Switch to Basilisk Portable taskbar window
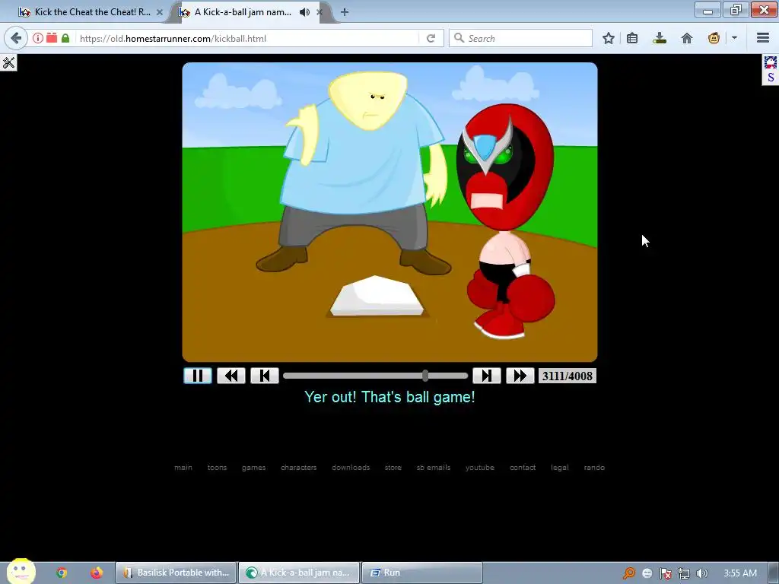 click(x=176, y=573)
